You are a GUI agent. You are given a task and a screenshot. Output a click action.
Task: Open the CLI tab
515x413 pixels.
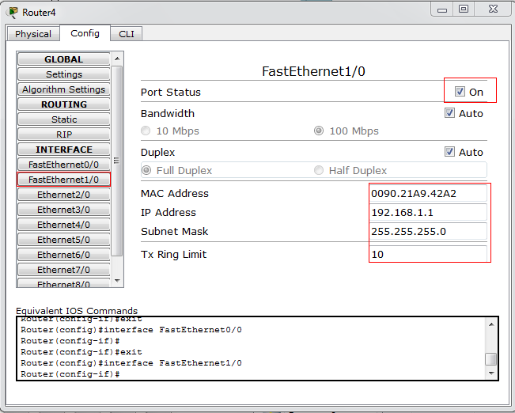127,34
